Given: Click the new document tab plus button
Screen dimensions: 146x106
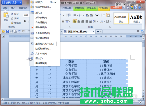Looking at the screenshot, I should [98, 31].
